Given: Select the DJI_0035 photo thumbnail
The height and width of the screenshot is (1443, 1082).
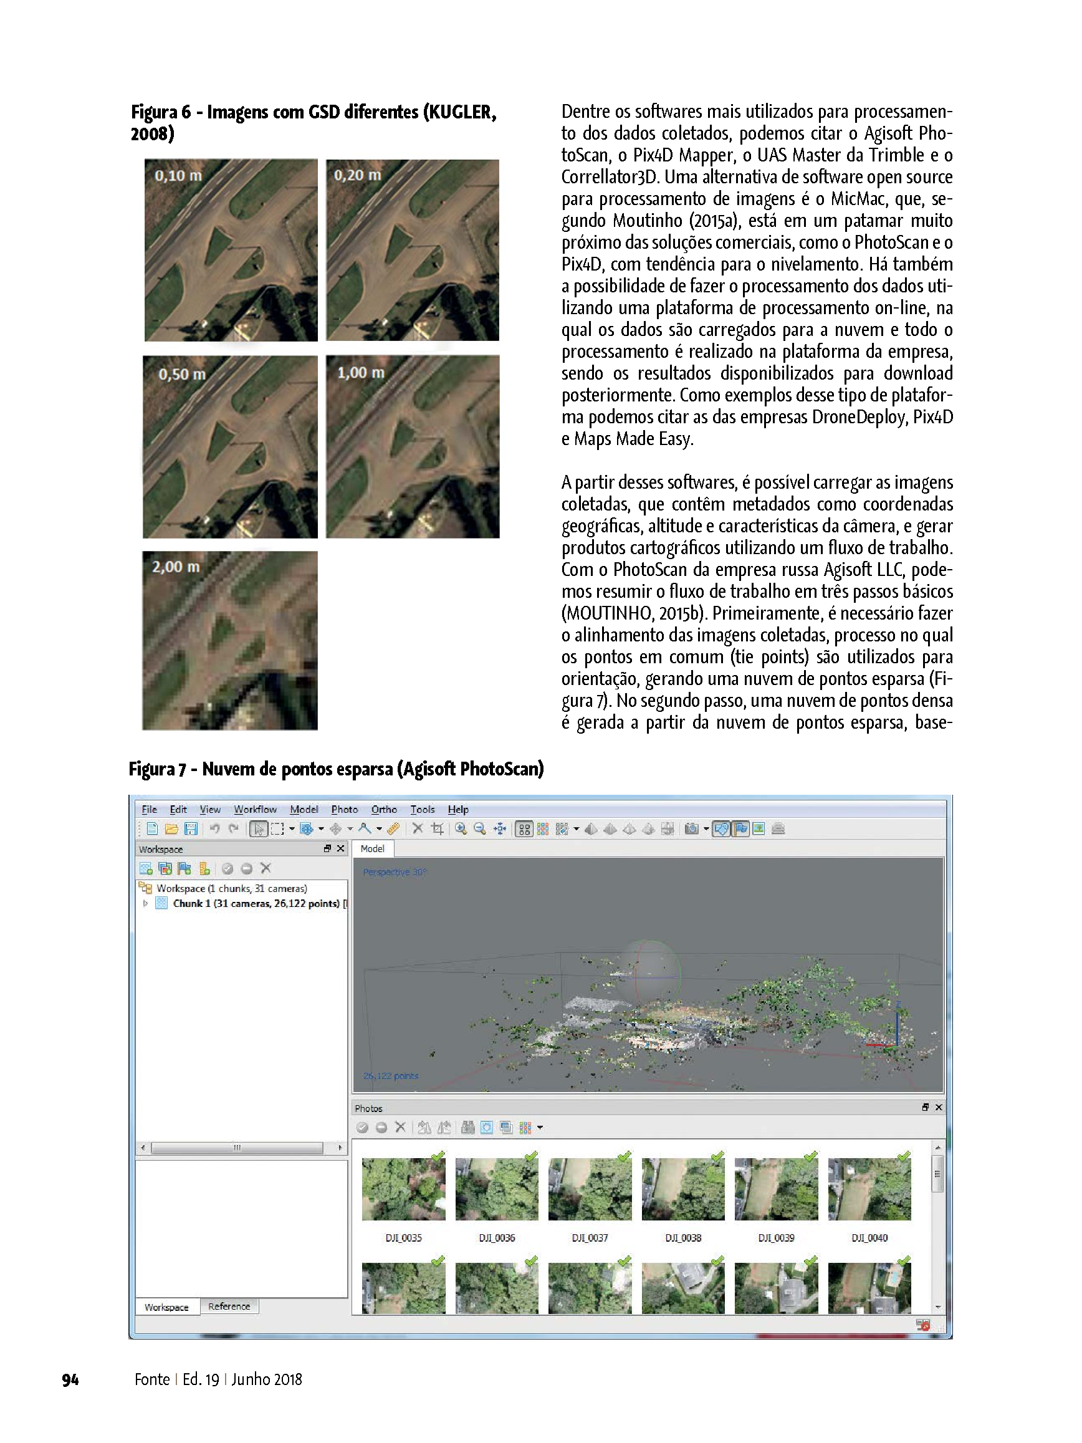Looking at the screenshot, I should coord(404,1189).
